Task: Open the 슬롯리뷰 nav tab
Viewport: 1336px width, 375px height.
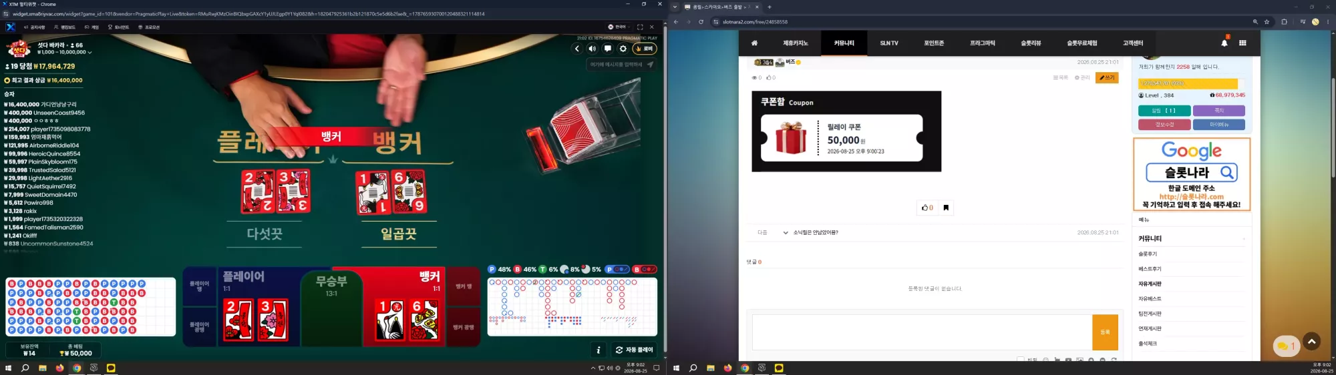Action: tap(1031, 43)
